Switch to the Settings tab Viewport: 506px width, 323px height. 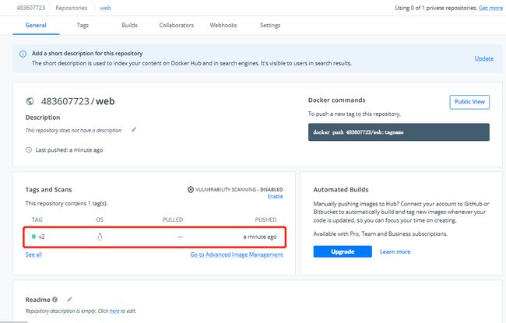coord(270,25)
